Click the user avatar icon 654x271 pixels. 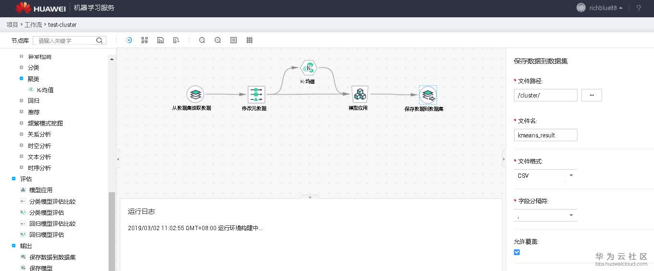tap(581, 8)
